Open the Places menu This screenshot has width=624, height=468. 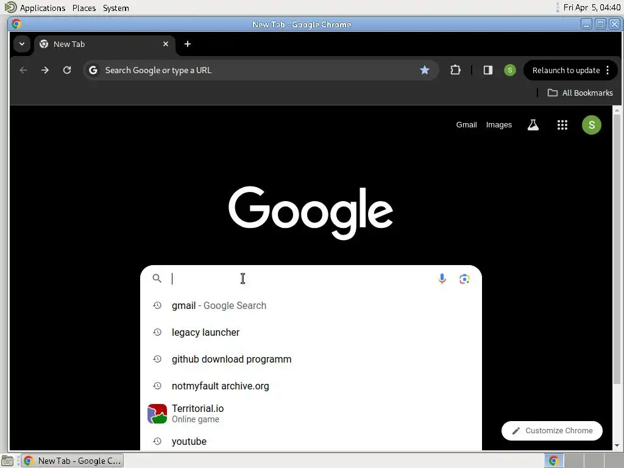[84, 8]
